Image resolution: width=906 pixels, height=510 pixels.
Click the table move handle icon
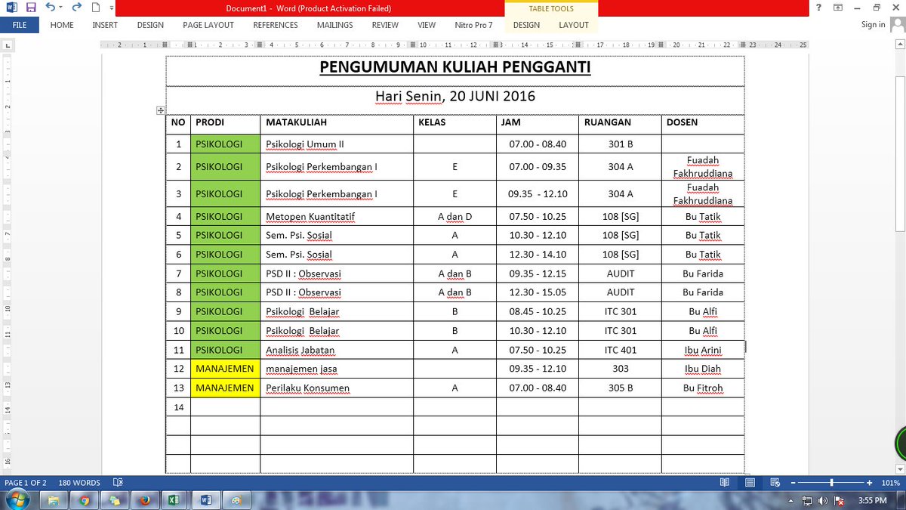pos(160,110)
